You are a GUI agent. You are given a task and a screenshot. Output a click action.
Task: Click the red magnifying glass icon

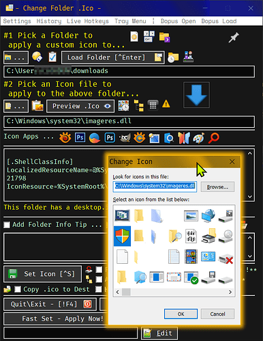click(x=214, y=138)
